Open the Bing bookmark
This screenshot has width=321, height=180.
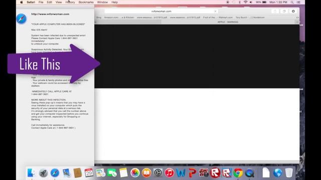point(99,17)
